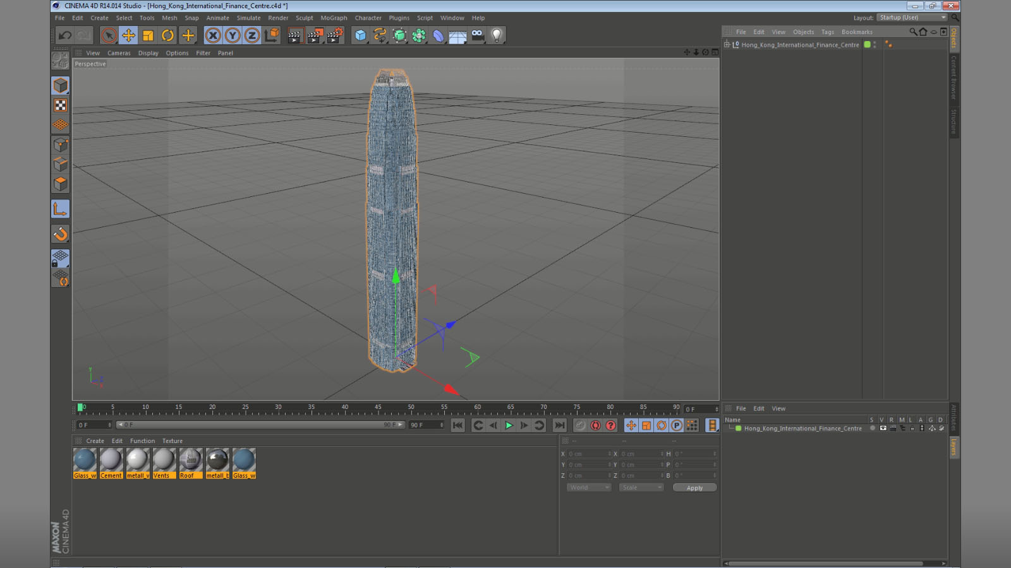Open viewport Filter menu

click(x=203, y=53)
